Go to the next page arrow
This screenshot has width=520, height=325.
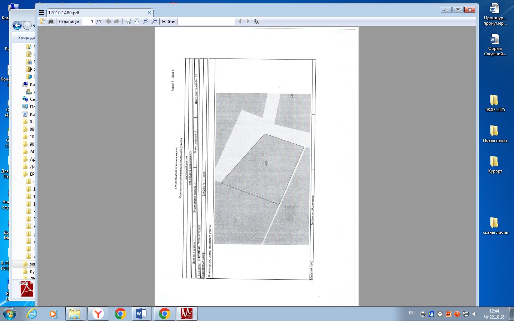(x=117, y=22)
